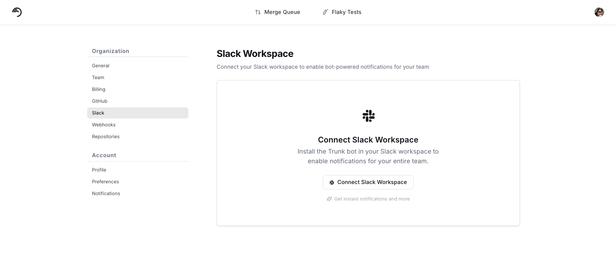
Task: Open the Notifications settings page
Action: (106, 194)
